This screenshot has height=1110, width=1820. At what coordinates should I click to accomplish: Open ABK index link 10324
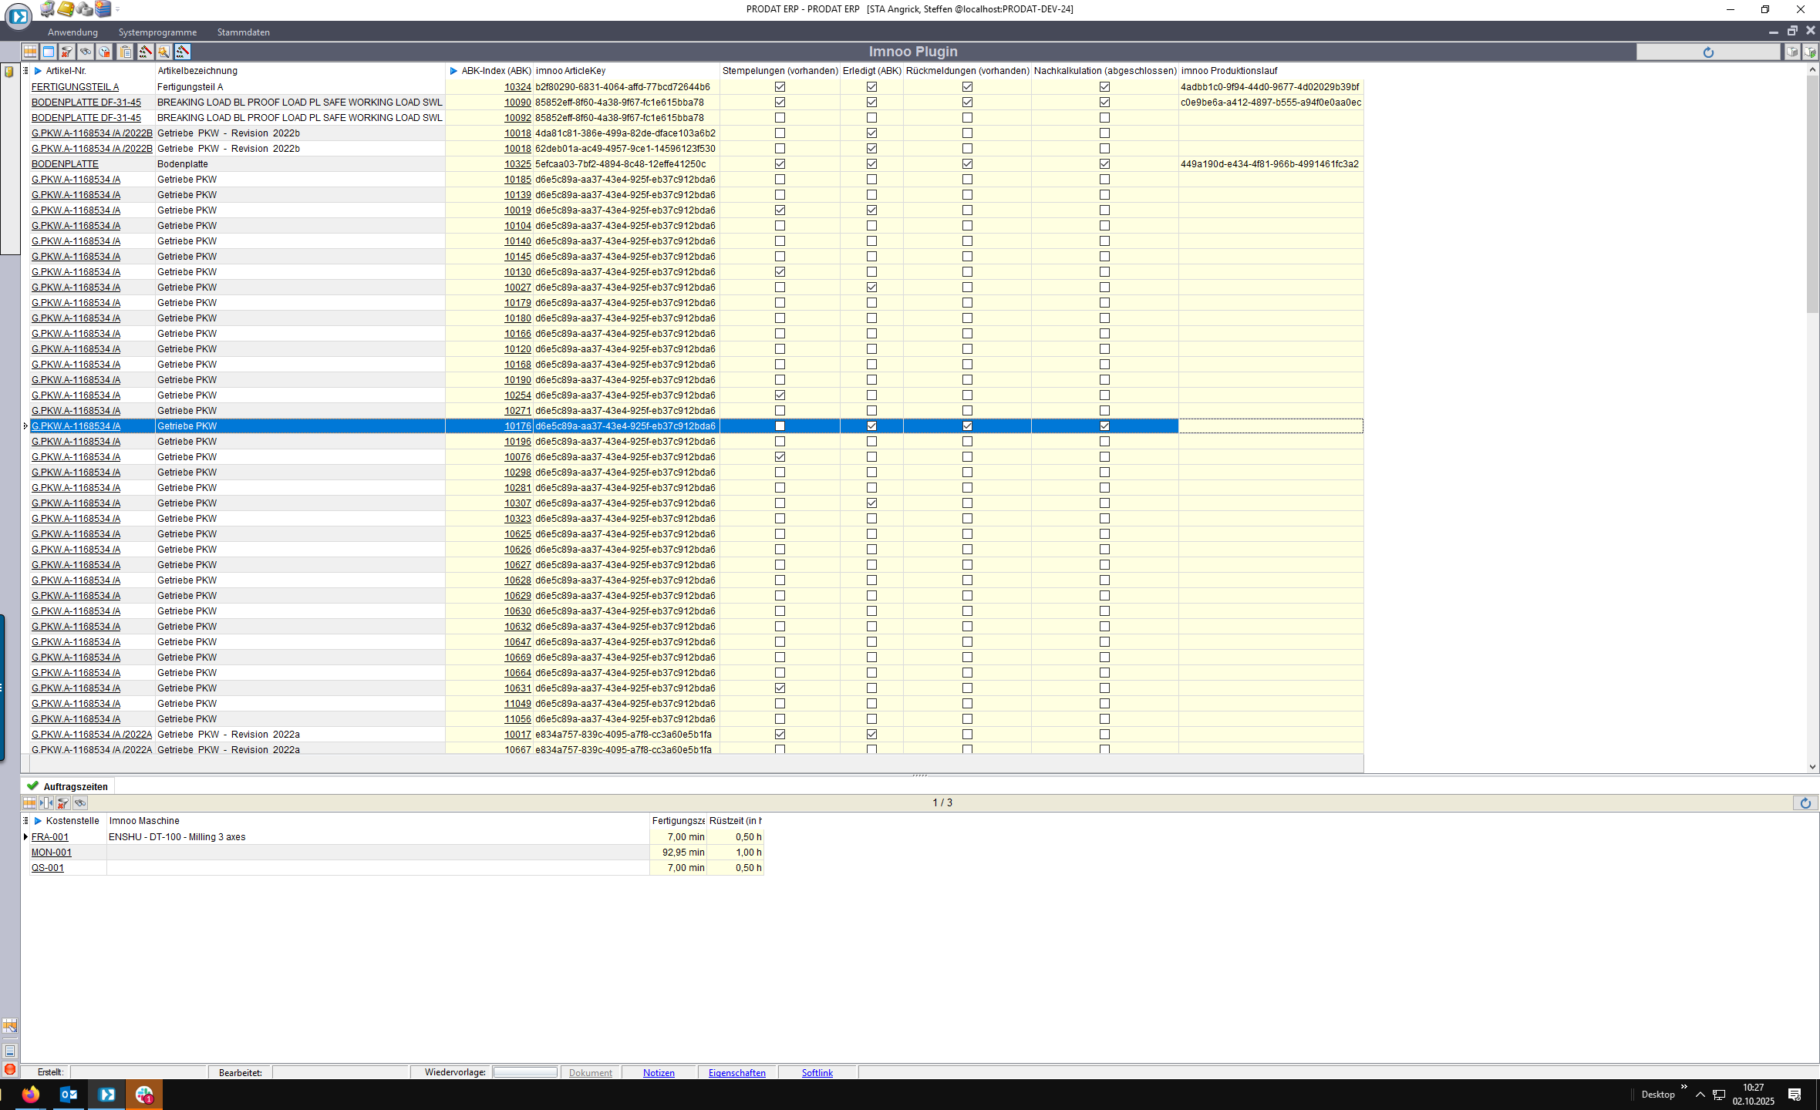517,87
